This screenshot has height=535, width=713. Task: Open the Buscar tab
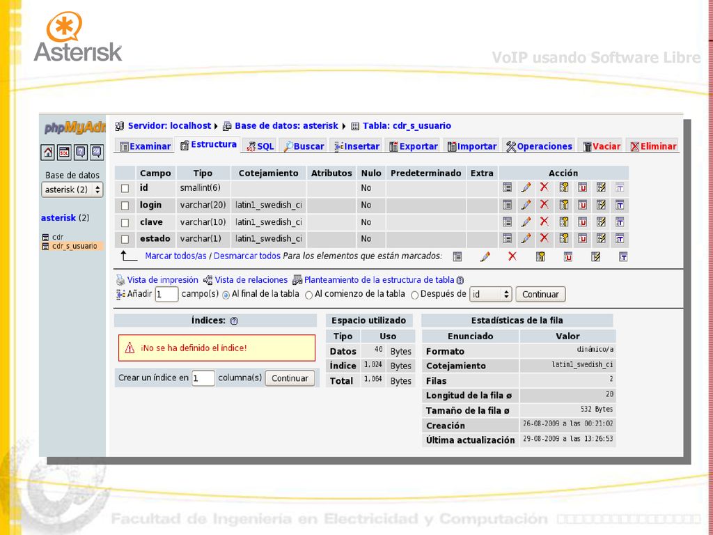click(304, 146)
